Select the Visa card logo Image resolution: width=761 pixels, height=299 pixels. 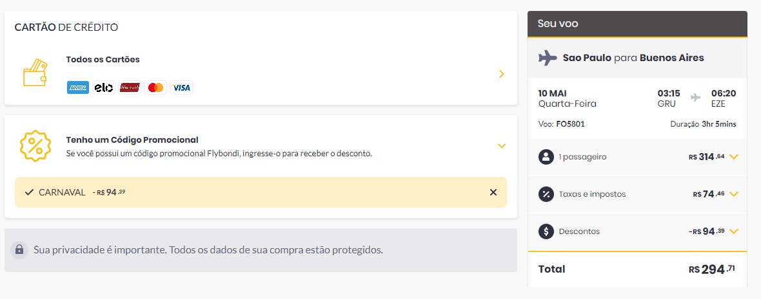(181, 87)
